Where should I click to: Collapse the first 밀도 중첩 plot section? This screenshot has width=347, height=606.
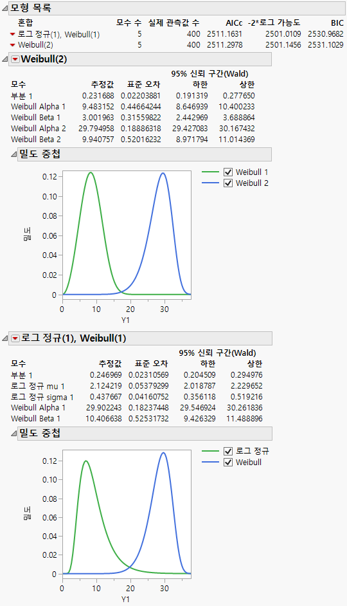click(x=14, y=154)
